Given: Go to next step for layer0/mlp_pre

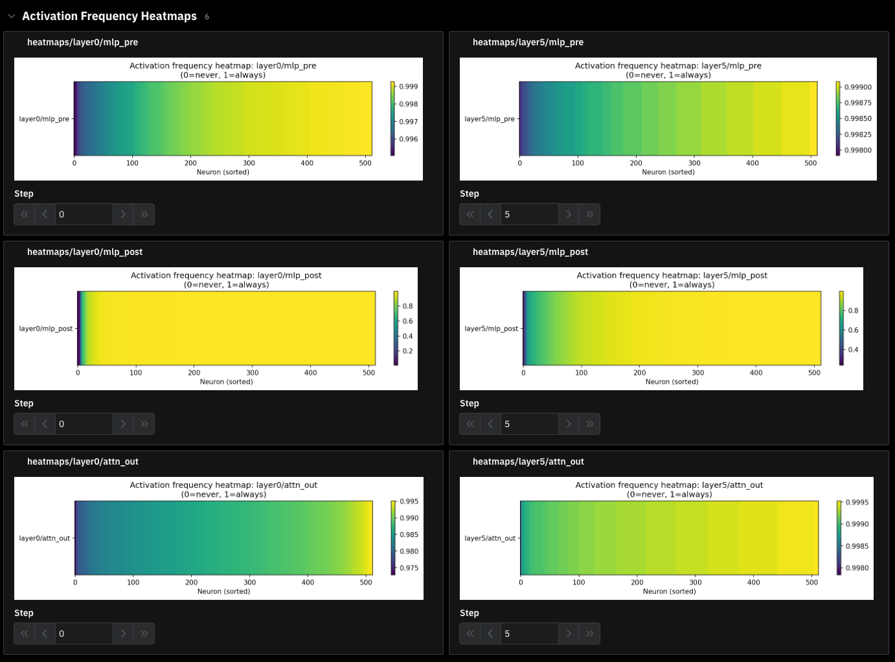Looking at the screenshot, I should coord(123,214).
